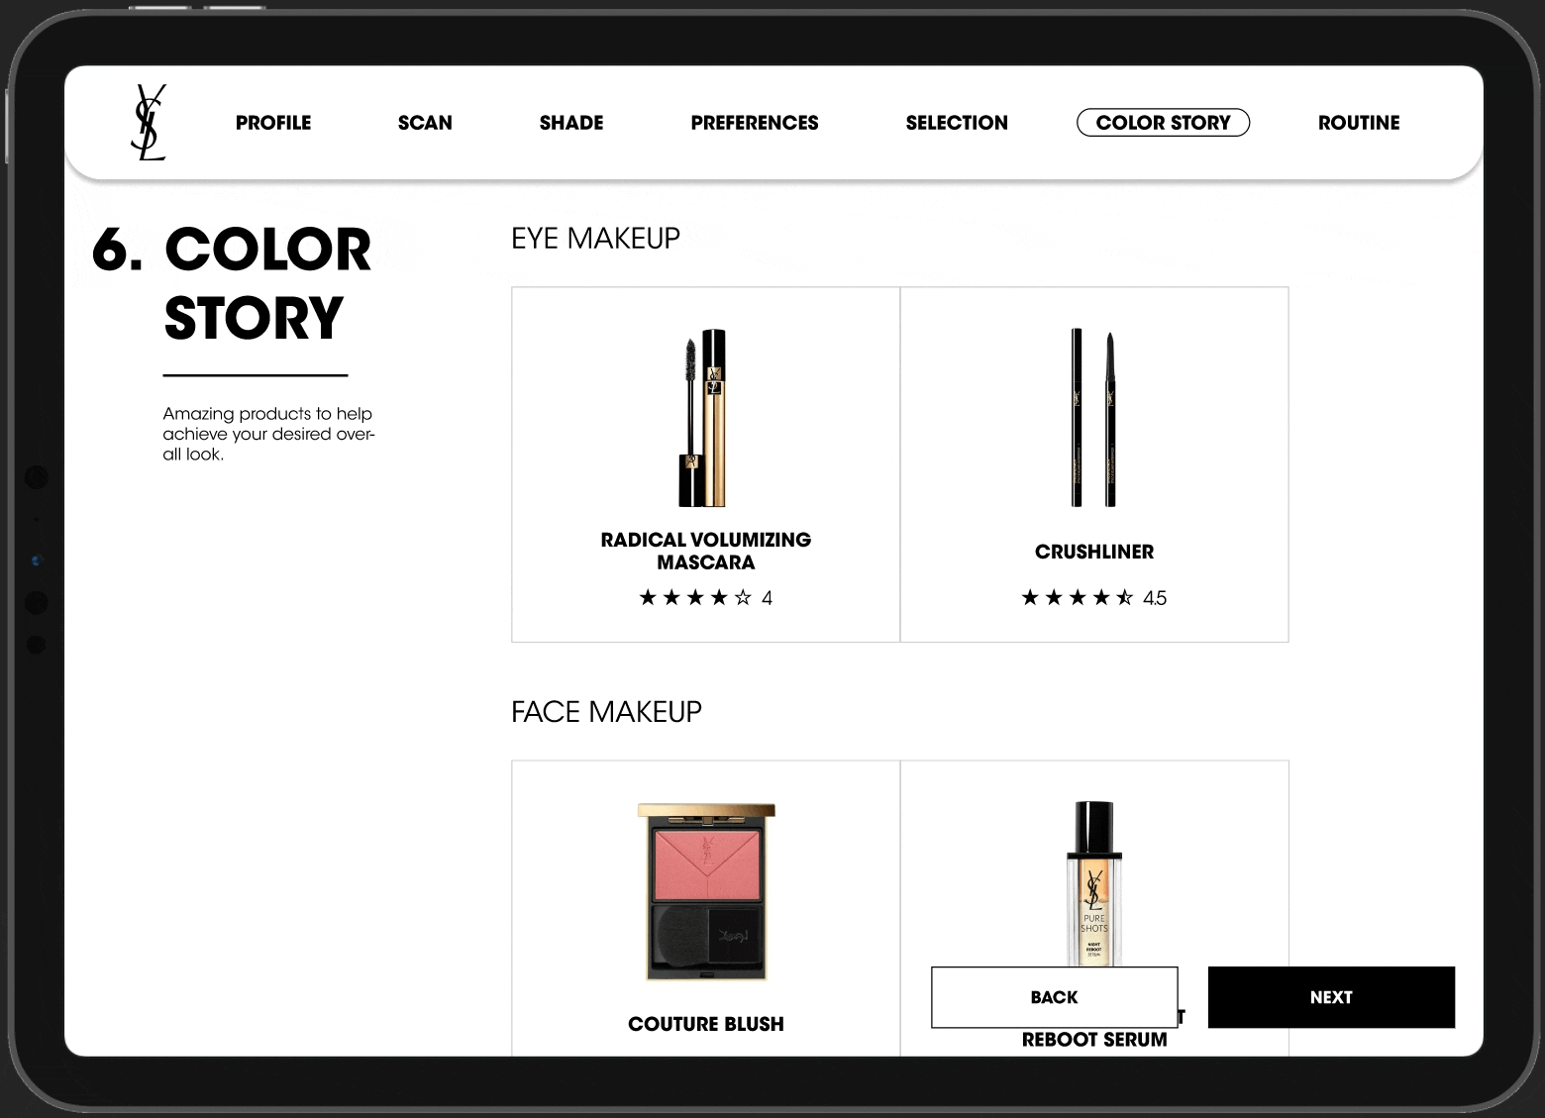
Task: Open the Profile step
Action: 273,123
